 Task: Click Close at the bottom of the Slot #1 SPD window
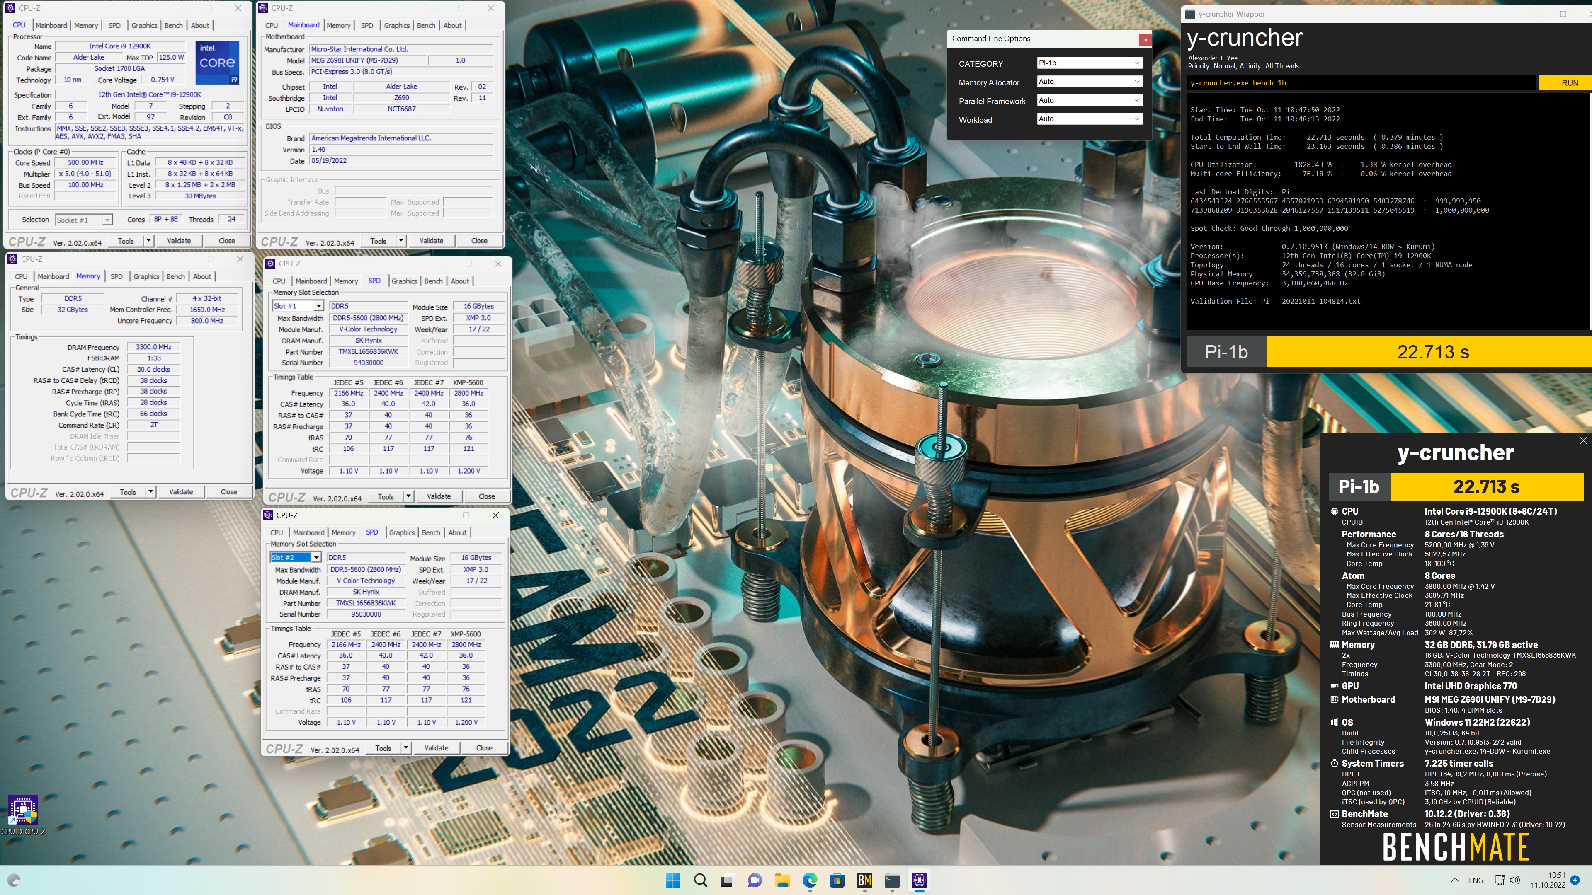pyautogui.click(x=486, y=496)
